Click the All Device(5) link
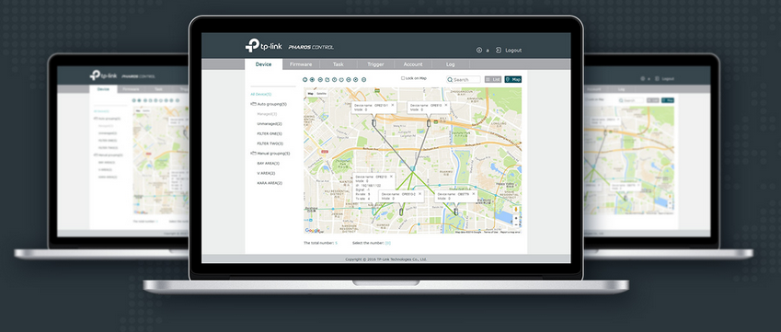This screenshot has width=781, height=332. tap(261, 94)
